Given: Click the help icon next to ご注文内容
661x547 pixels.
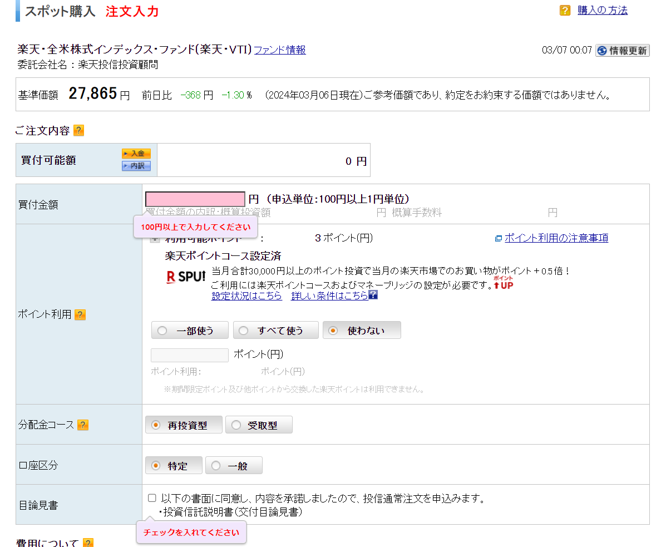Looking at the screenshot, I should click(78, 131).
